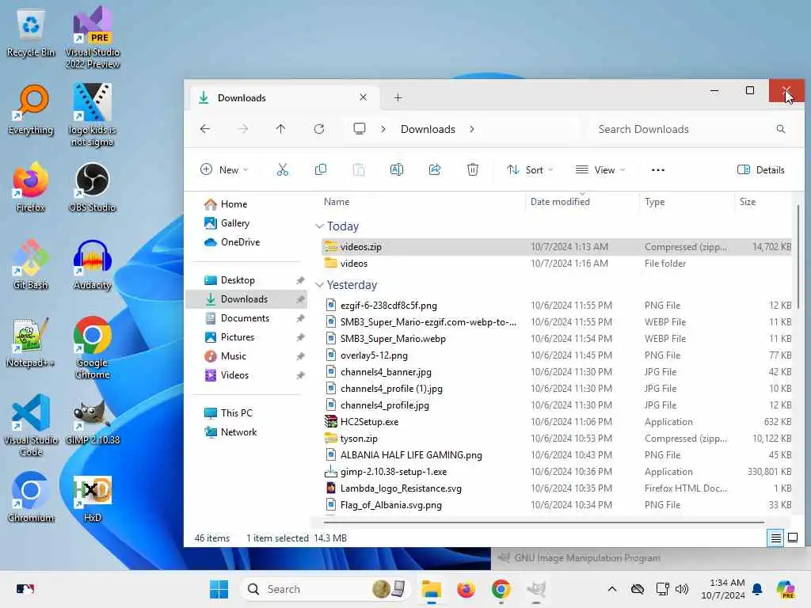Image resolution: width=811 pixels, height=608 pixels.
Task: Add a new Explorer tab
Action: pyautogui.click(x=398, y=97)
